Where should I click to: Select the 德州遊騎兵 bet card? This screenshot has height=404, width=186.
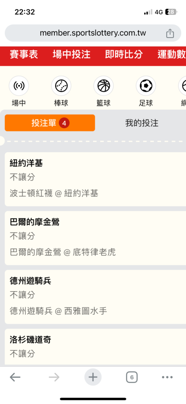(x=95, y=297)
